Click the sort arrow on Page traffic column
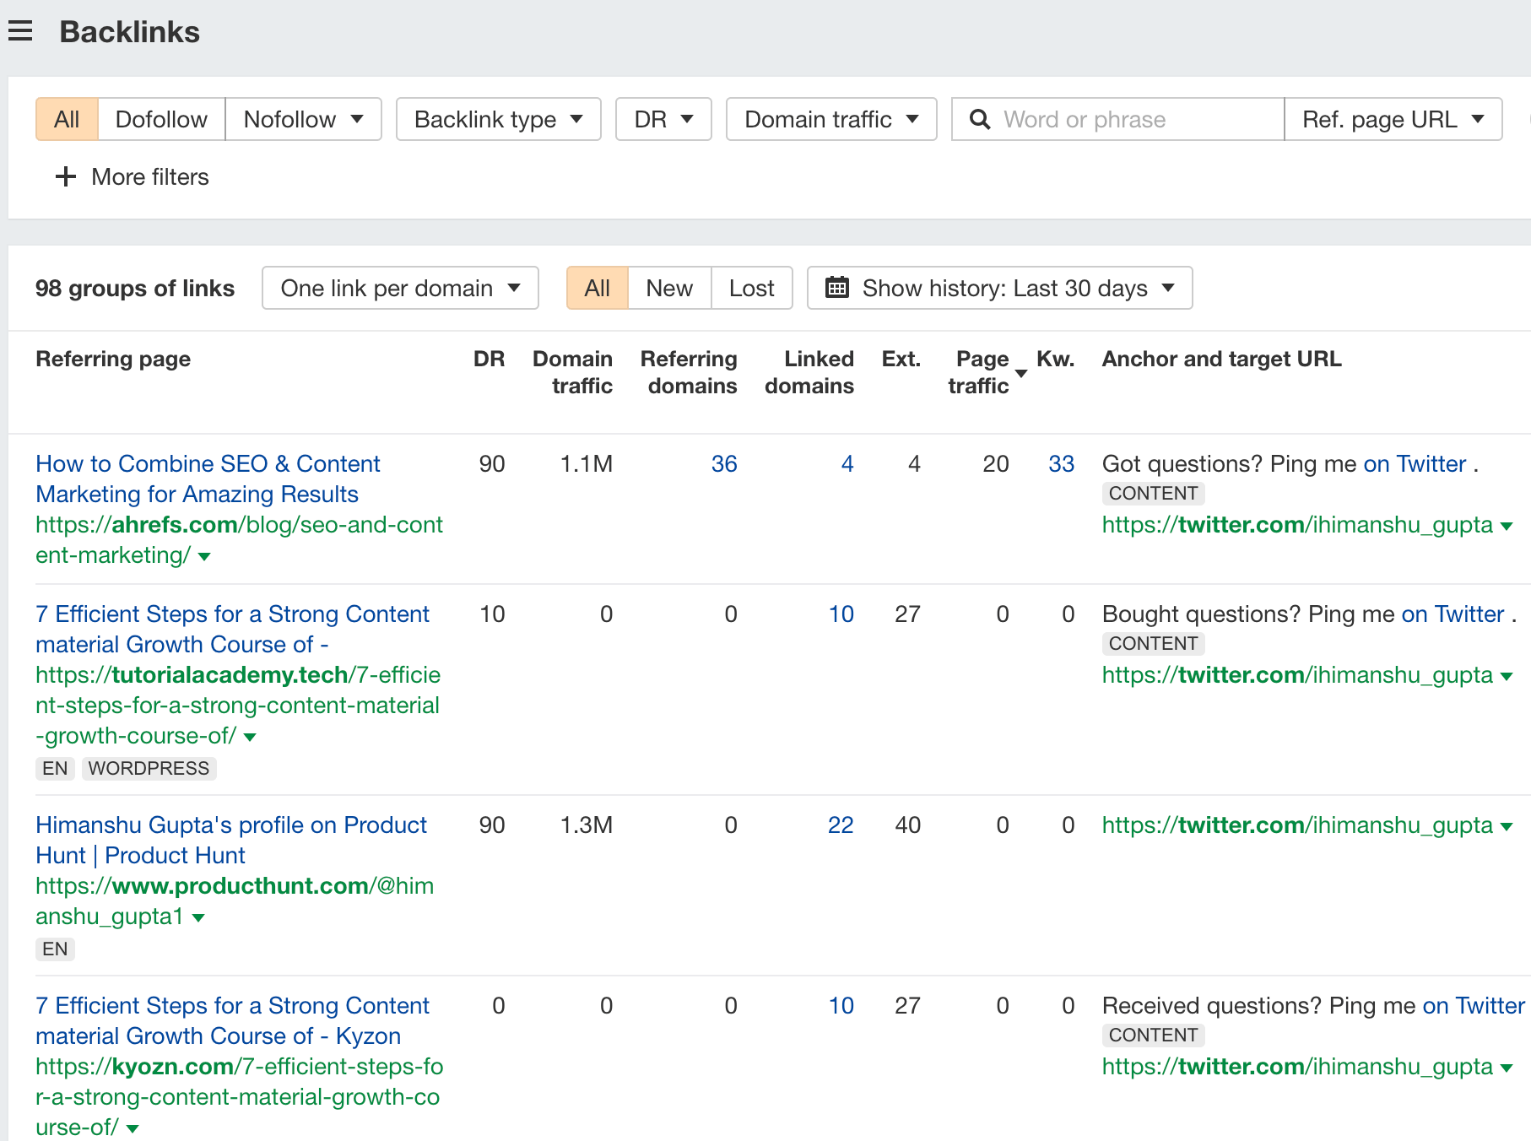Image resolution: width=1531 pixels, height=1141 pixels. 1021,375
